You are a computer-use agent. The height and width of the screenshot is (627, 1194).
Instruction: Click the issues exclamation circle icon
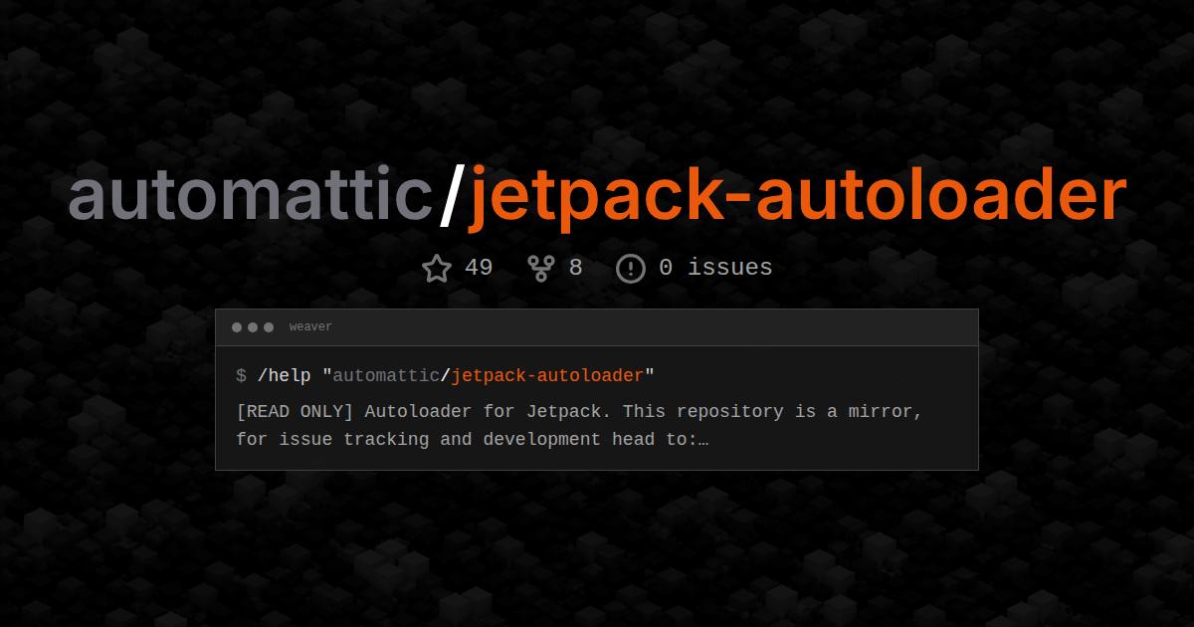631,268
